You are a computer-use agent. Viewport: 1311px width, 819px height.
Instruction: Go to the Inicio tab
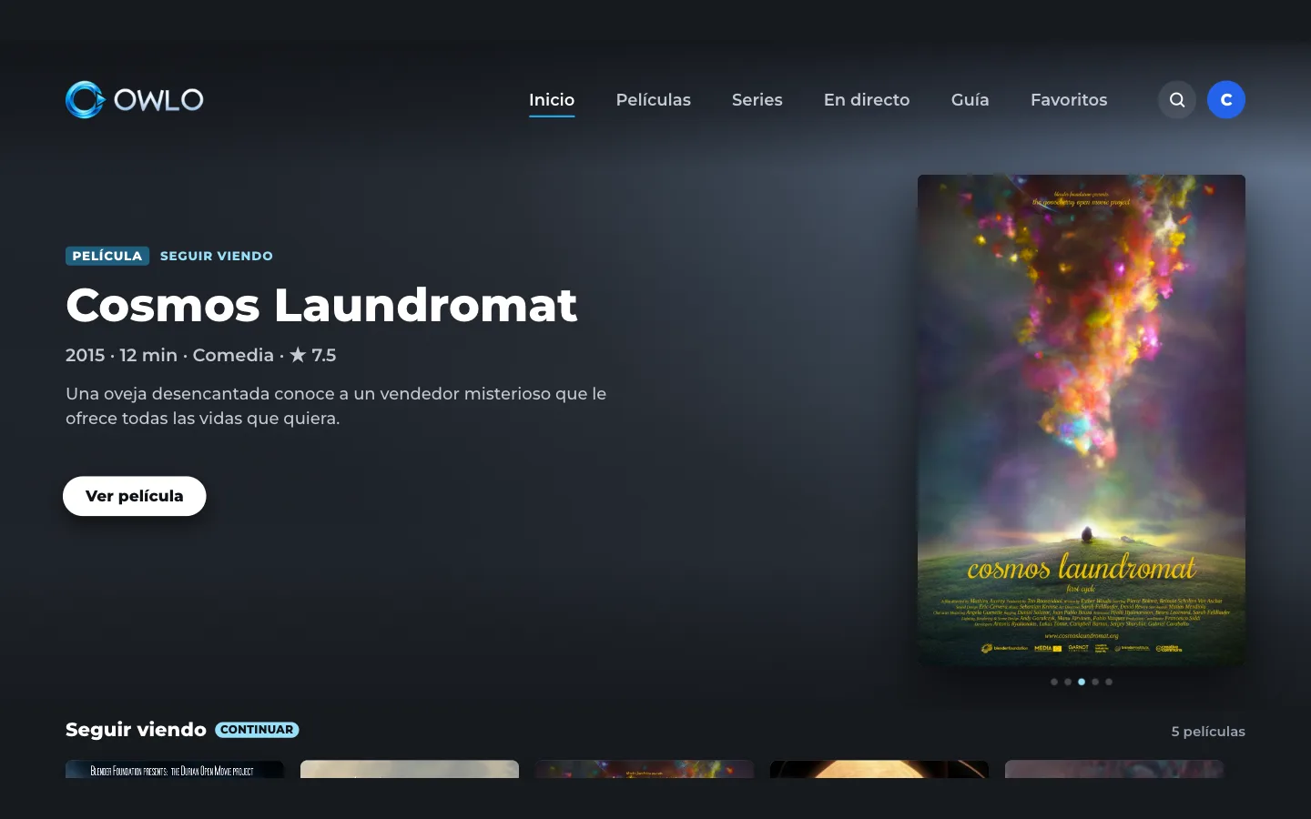[x=552, y=100]
